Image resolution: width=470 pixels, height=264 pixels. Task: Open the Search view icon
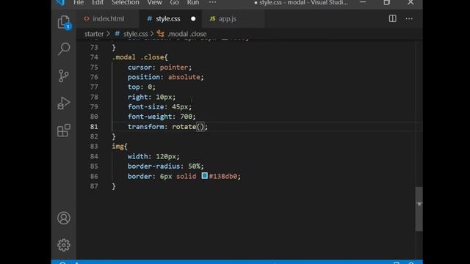[64, 49]
